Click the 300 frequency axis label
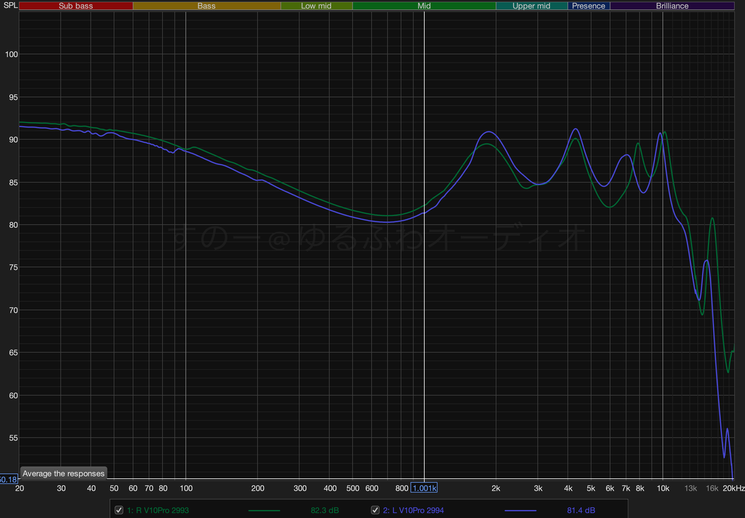This screenshot has width=745, height=518. [300, 489]
